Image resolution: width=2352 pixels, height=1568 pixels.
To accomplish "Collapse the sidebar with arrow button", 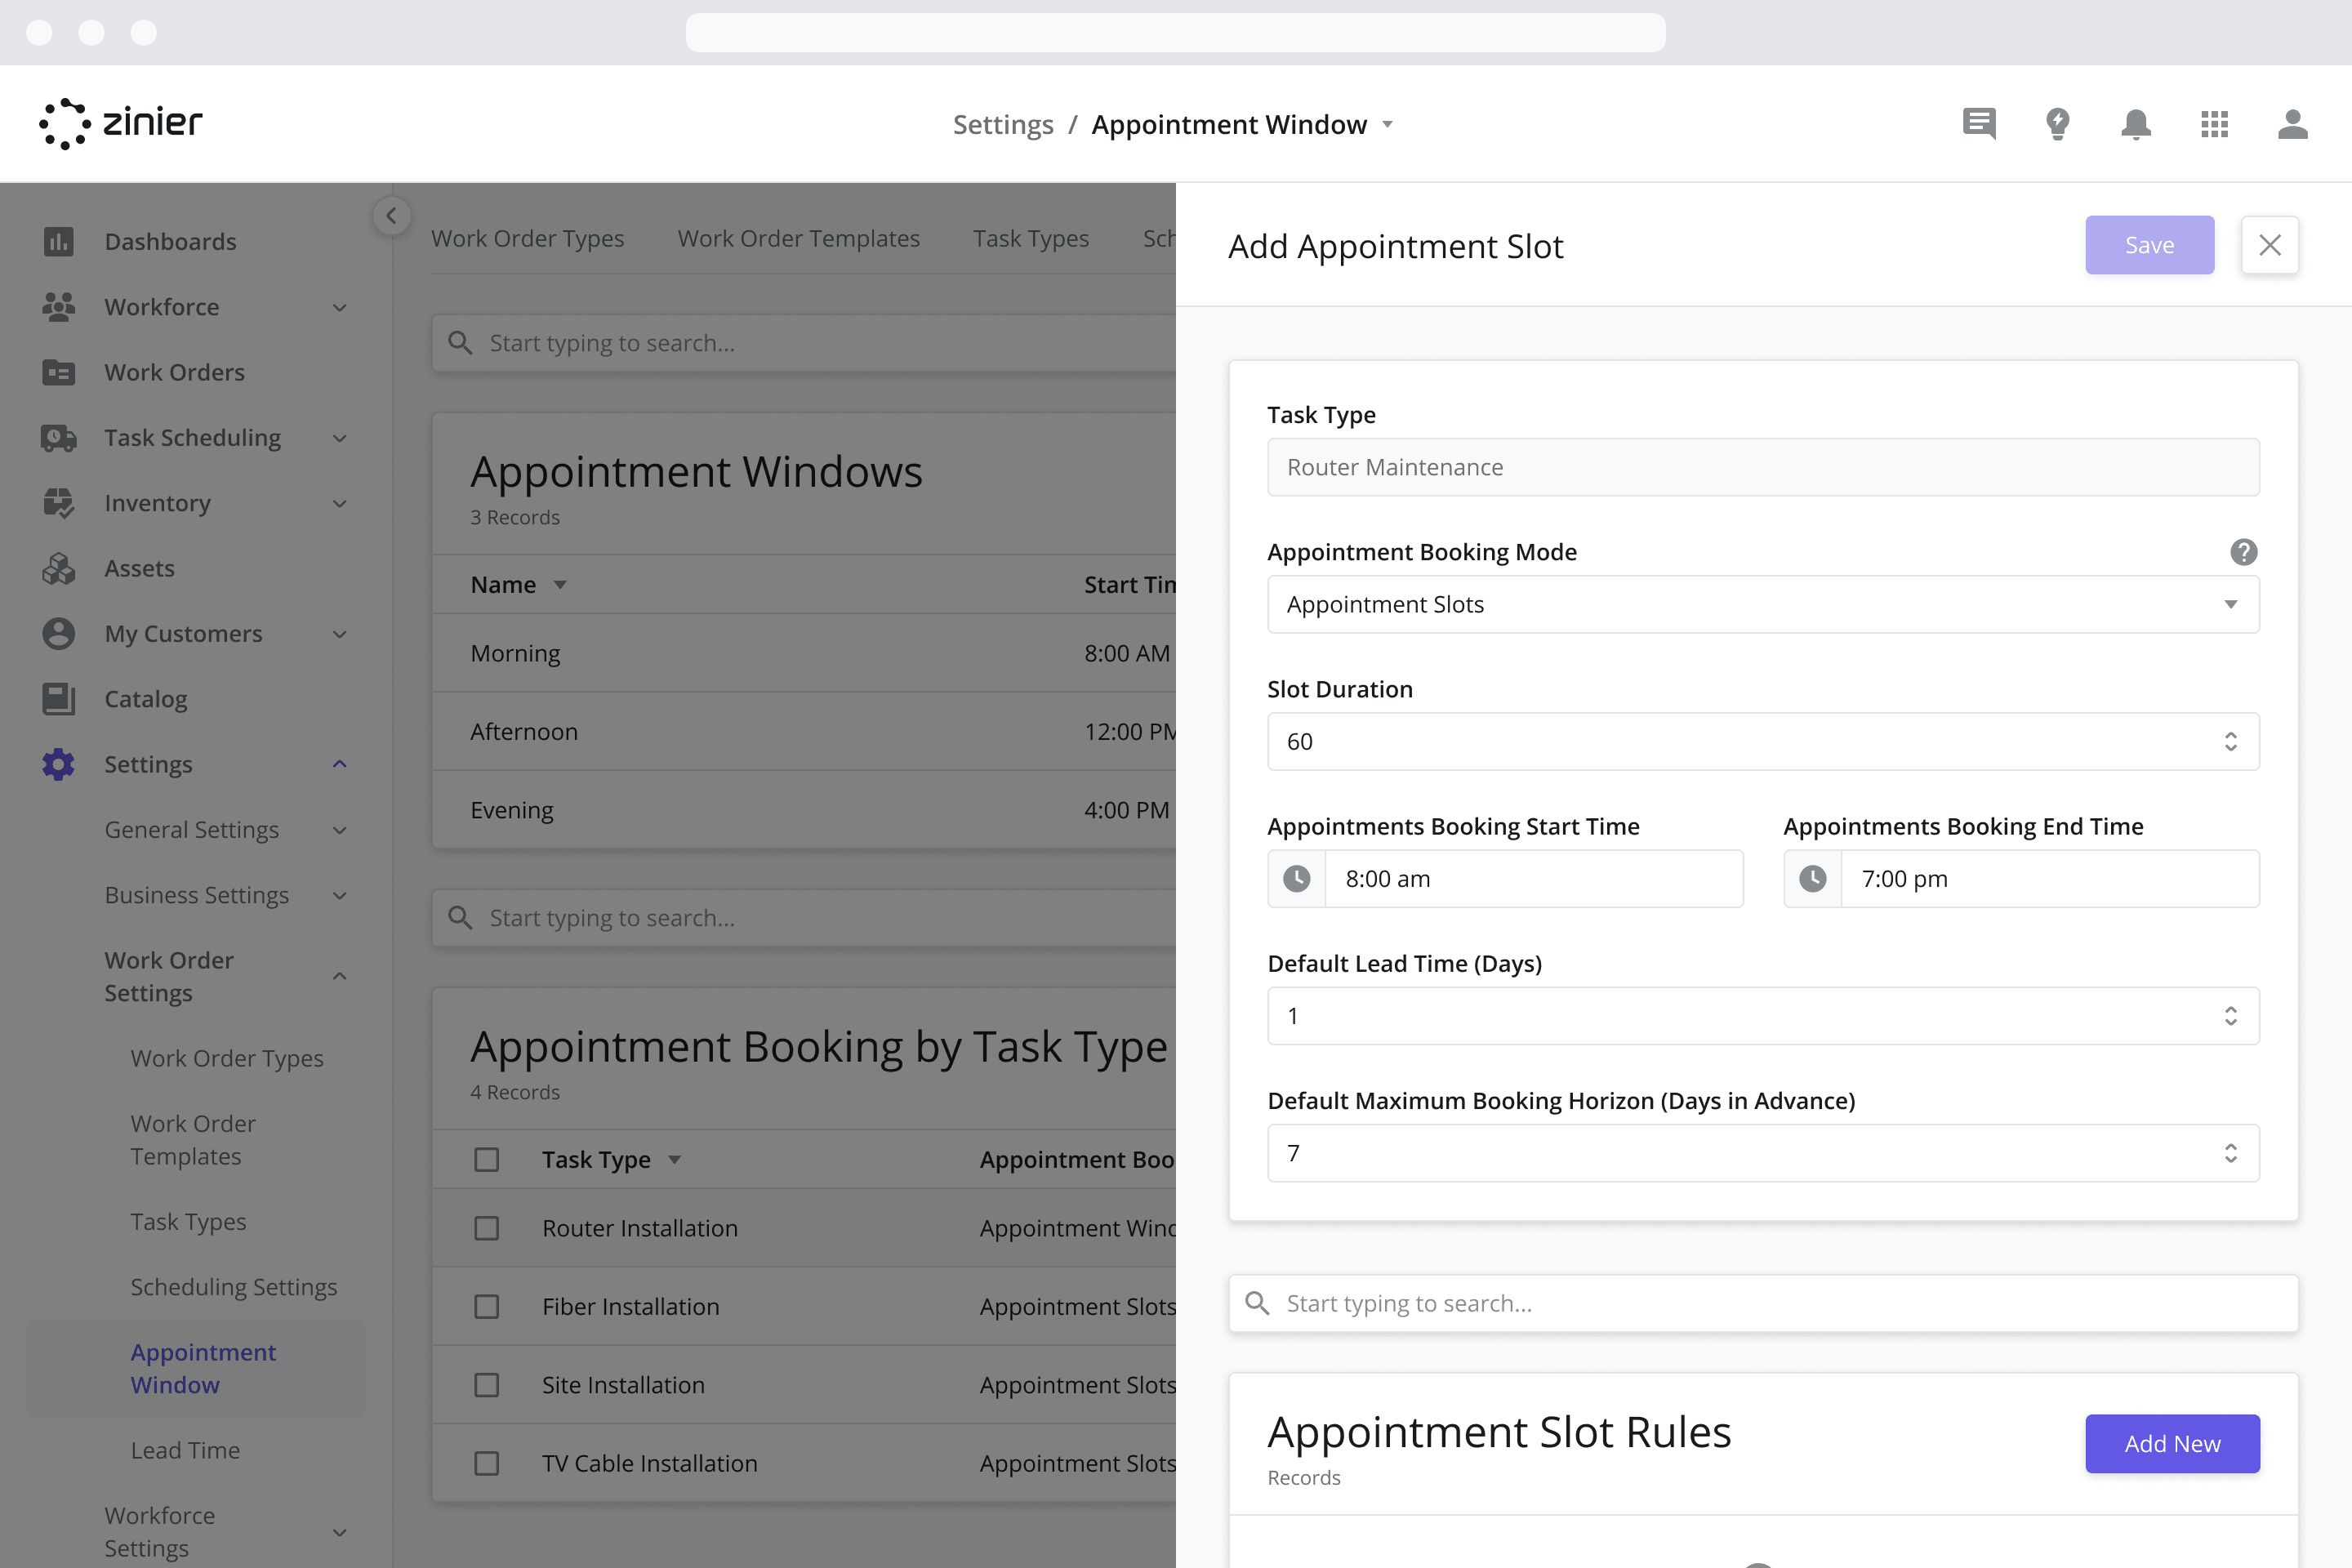I will [x=391, y=215].
